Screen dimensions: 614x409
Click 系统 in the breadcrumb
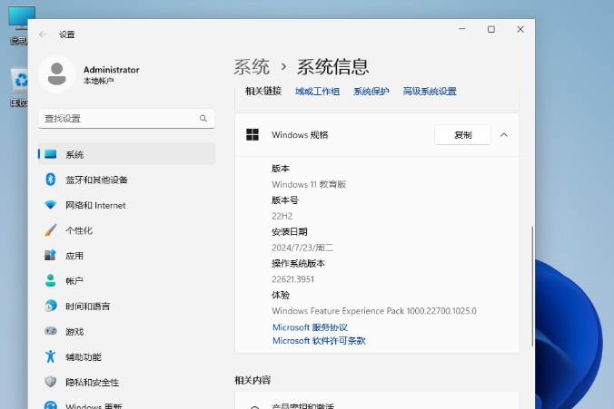(252, 67)
